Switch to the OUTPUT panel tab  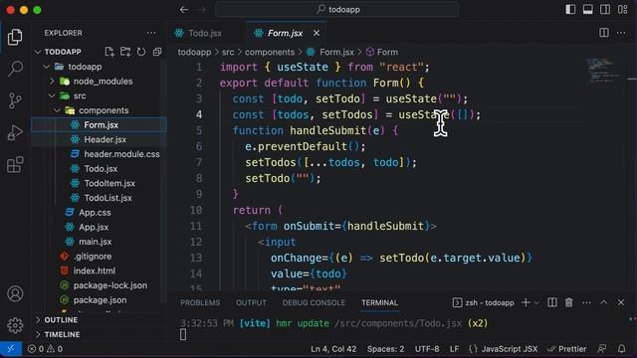point(251,302)
